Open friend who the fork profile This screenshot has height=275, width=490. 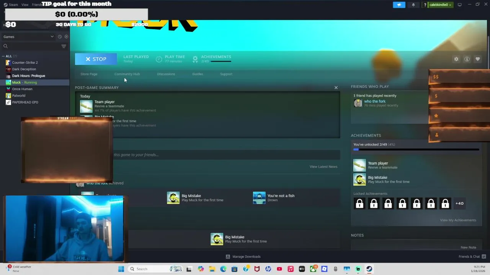point(375,101)
